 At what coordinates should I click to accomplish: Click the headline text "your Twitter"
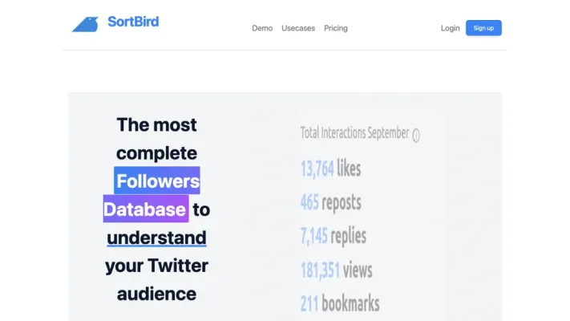coord(156,266)
